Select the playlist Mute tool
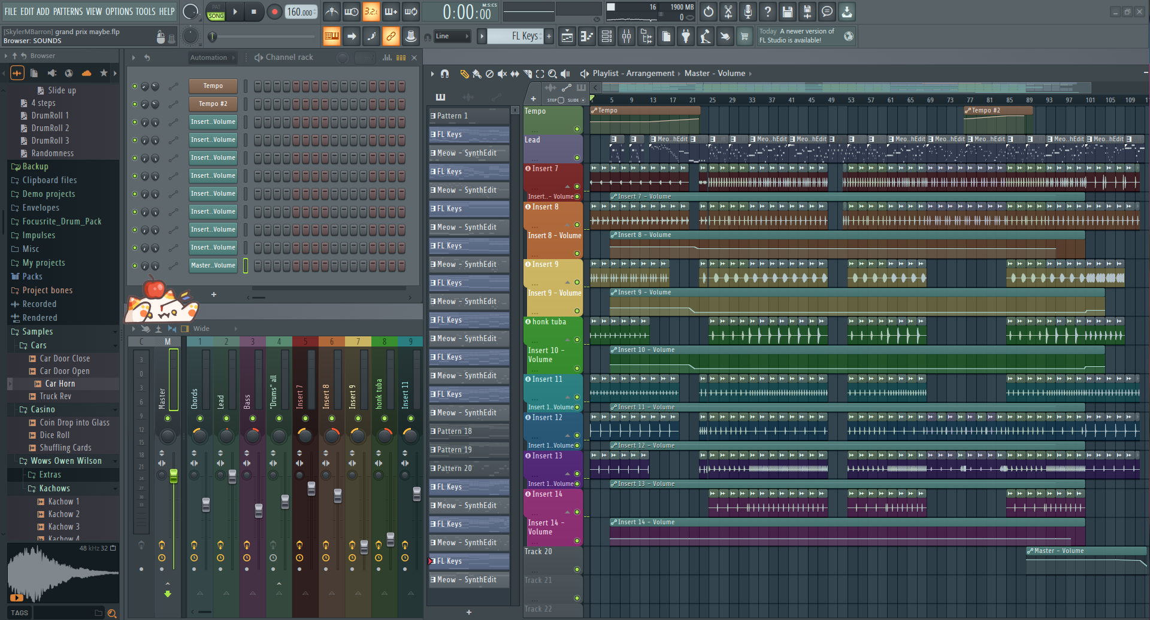The image size is (1150, 620). (x=502, y=74)
